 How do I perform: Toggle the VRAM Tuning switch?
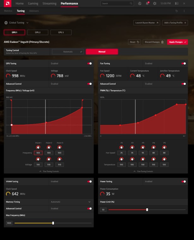[x=90, y=182]
